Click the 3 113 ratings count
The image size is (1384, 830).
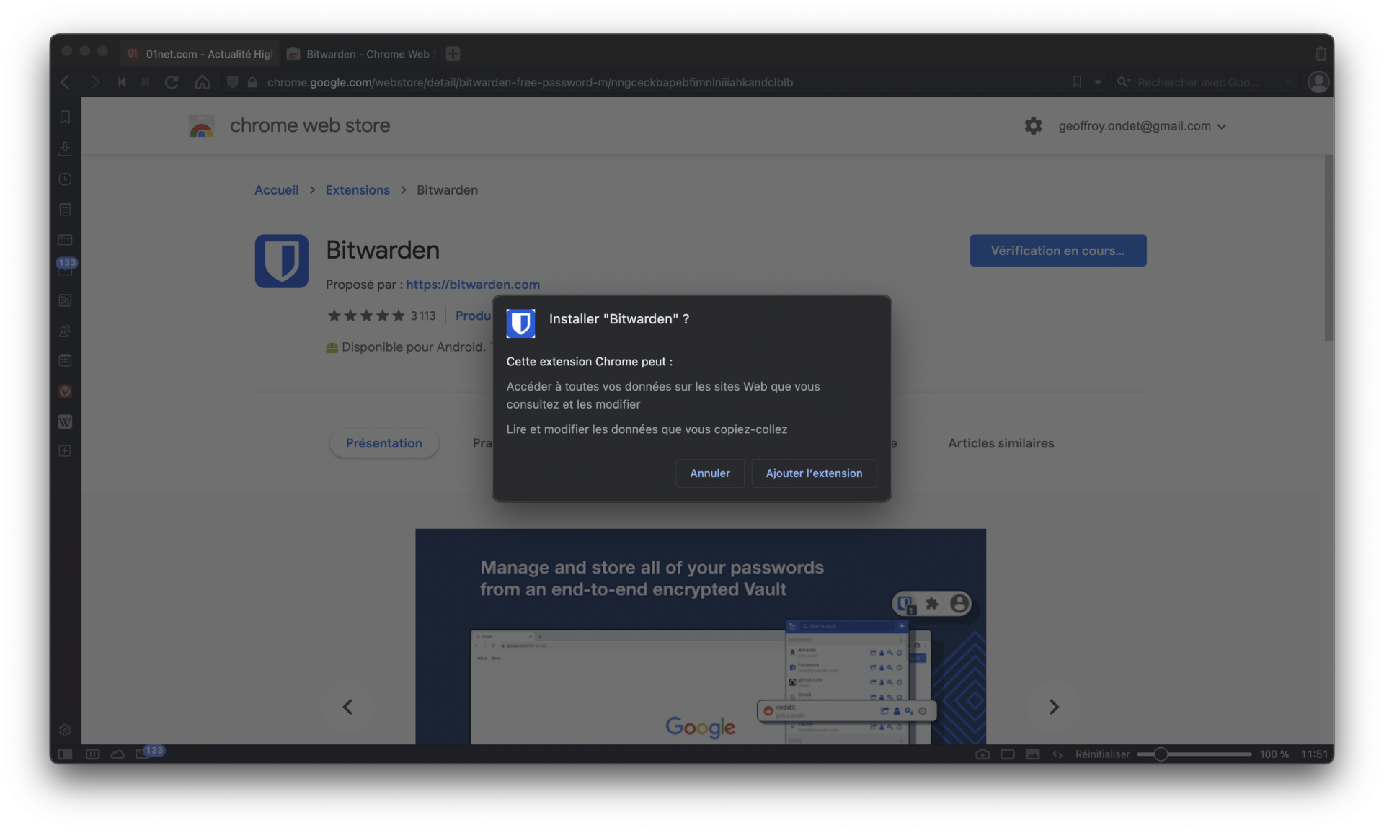[x=423, y=316]
